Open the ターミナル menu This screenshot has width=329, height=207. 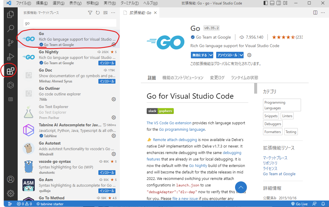(130, 3)
